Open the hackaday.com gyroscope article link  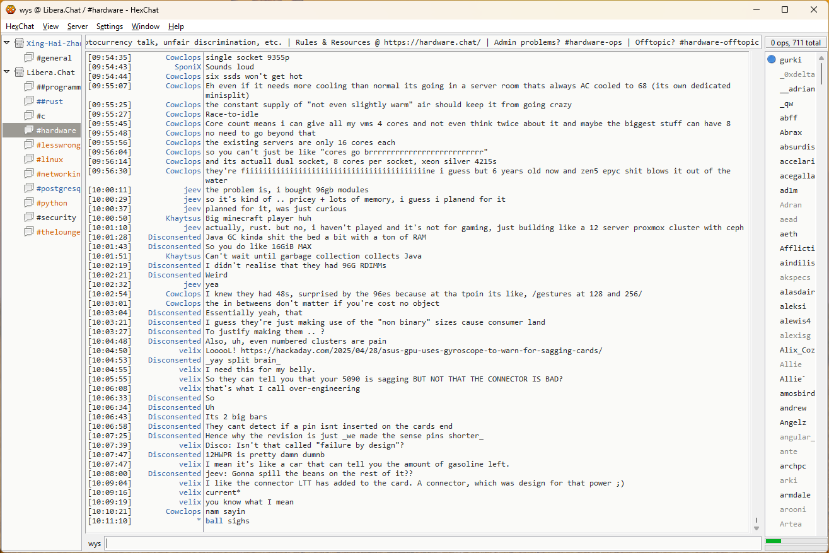pos(421,351)
